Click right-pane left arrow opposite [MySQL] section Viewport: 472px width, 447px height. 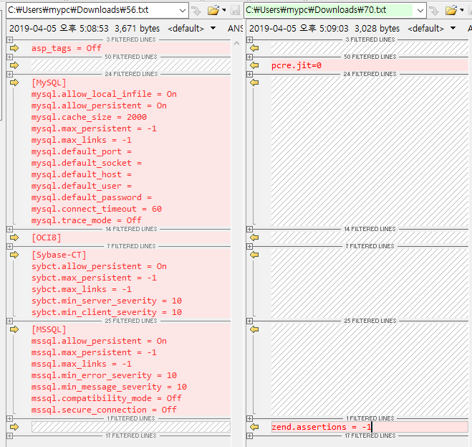point(254,83)
